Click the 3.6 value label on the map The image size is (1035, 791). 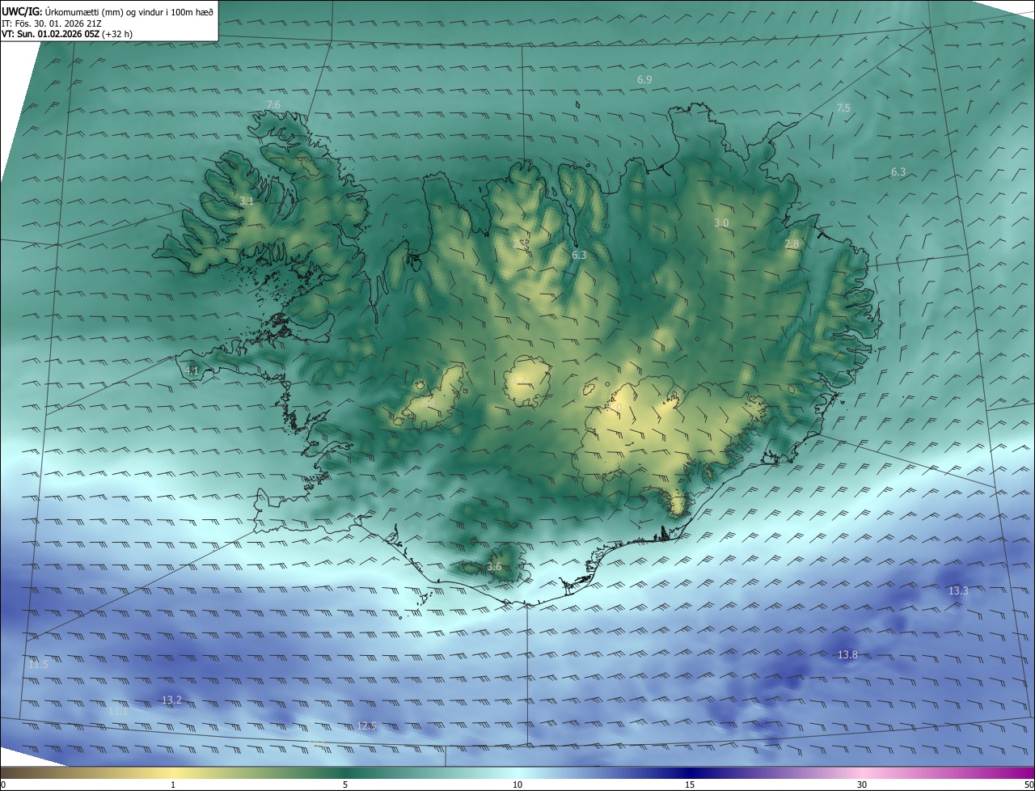pos(494,567)
